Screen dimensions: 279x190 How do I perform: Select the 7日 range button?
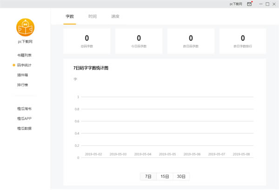pyautogui.click(x=148, y=177)
